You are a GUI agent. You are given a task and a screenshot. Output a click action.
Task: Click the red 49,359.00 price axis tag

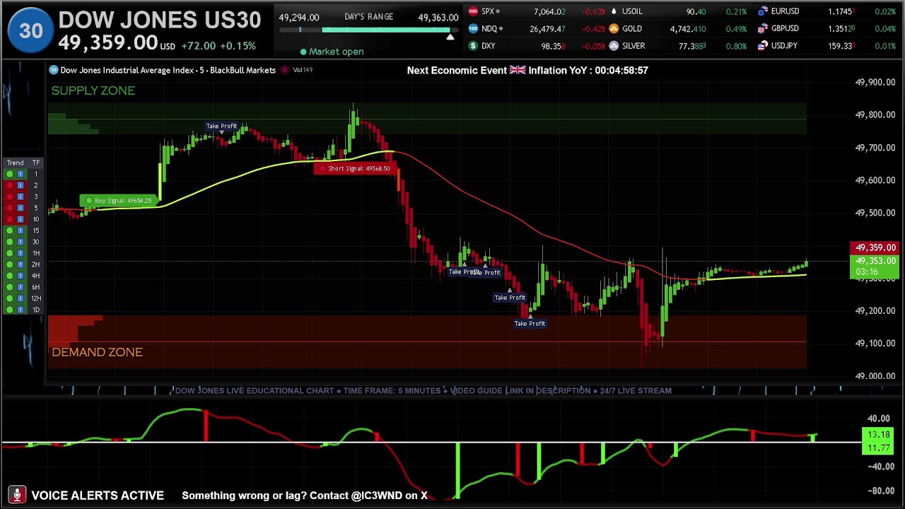[875, 247]
